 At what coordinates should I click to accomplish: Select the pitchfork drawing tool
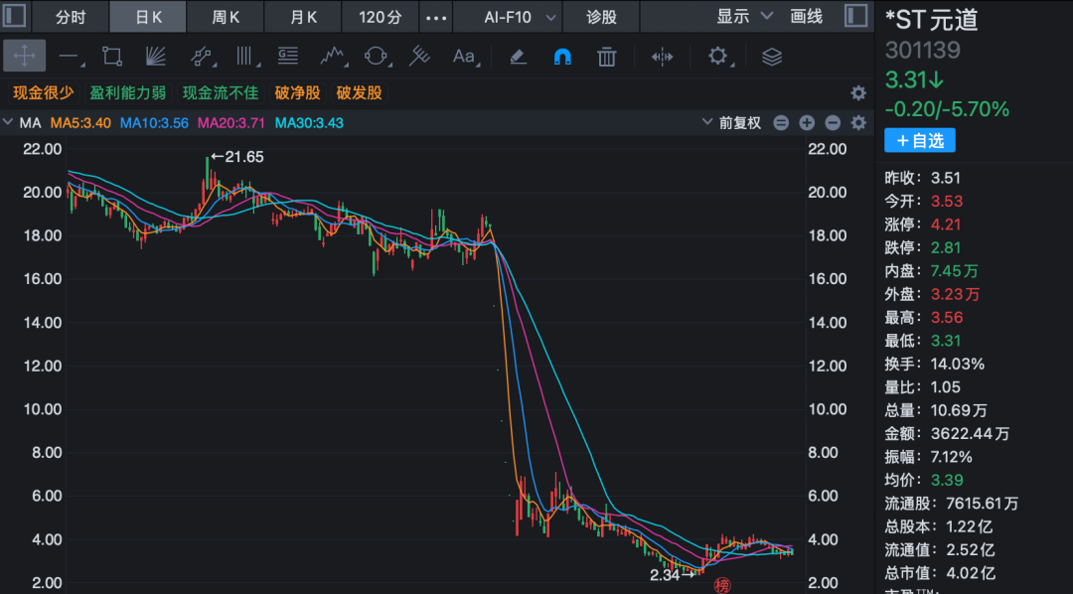click(x=419, y=56)
